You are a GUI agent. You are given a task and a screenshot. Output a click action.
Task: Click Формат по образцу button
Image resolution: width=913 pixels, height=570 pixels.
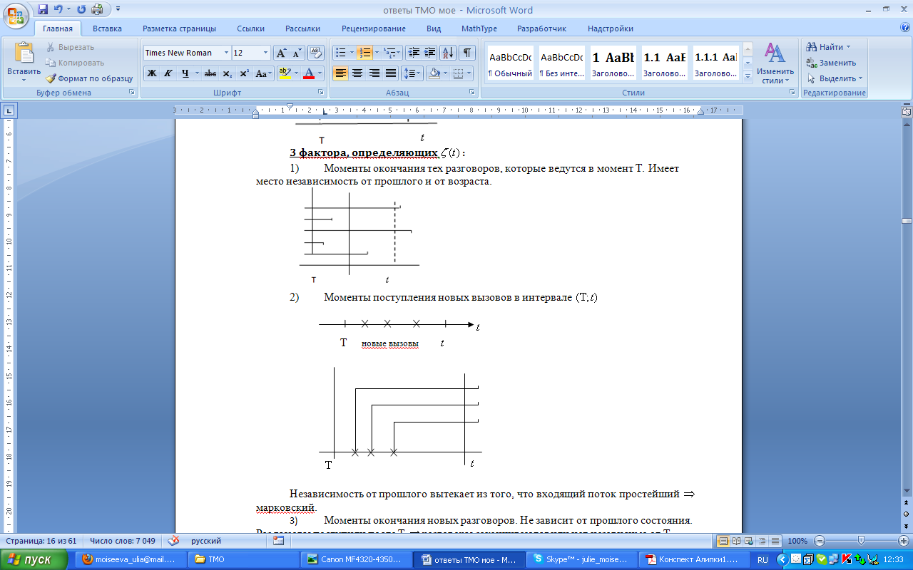click(x=89, y=78)
